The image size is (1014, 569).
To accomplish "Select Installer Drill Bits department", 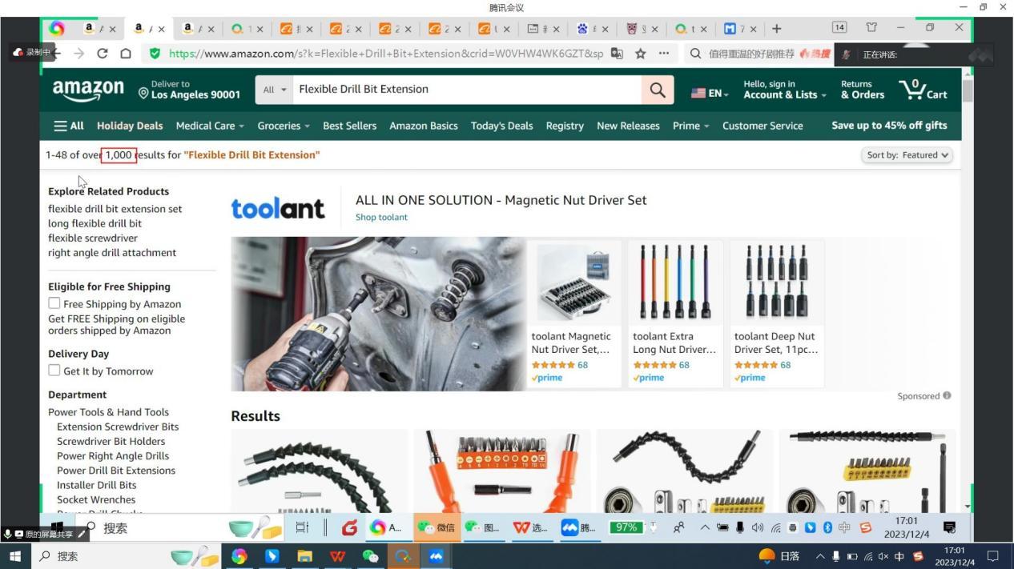I will (x=97, y=485).
